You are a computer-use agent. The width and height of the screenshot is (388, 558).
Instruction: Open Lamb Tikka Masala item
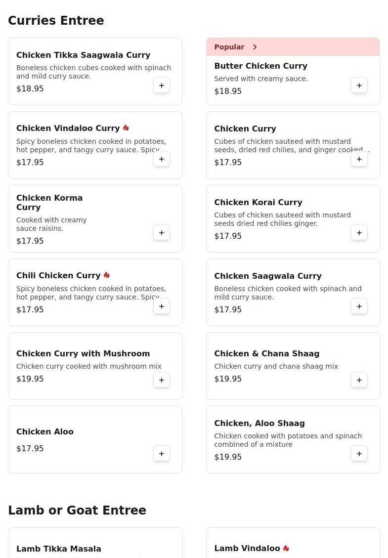point(59,549)
